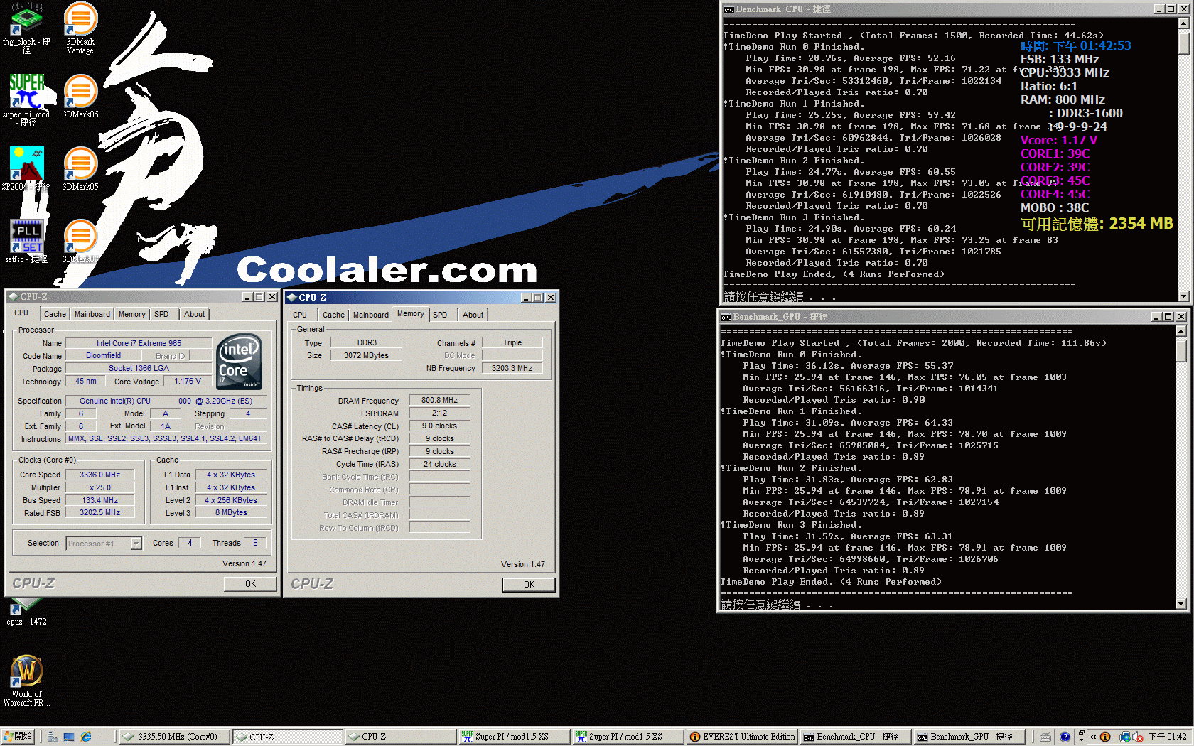Click the taskbar clock showing 下午 01:42

(1167, 737)
